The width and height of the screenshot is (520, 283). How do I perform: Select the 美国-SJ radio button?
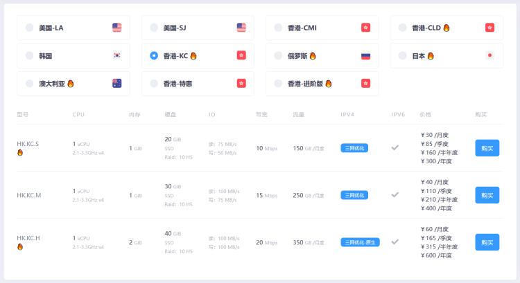pyautogui.click(x=154, y=28)
